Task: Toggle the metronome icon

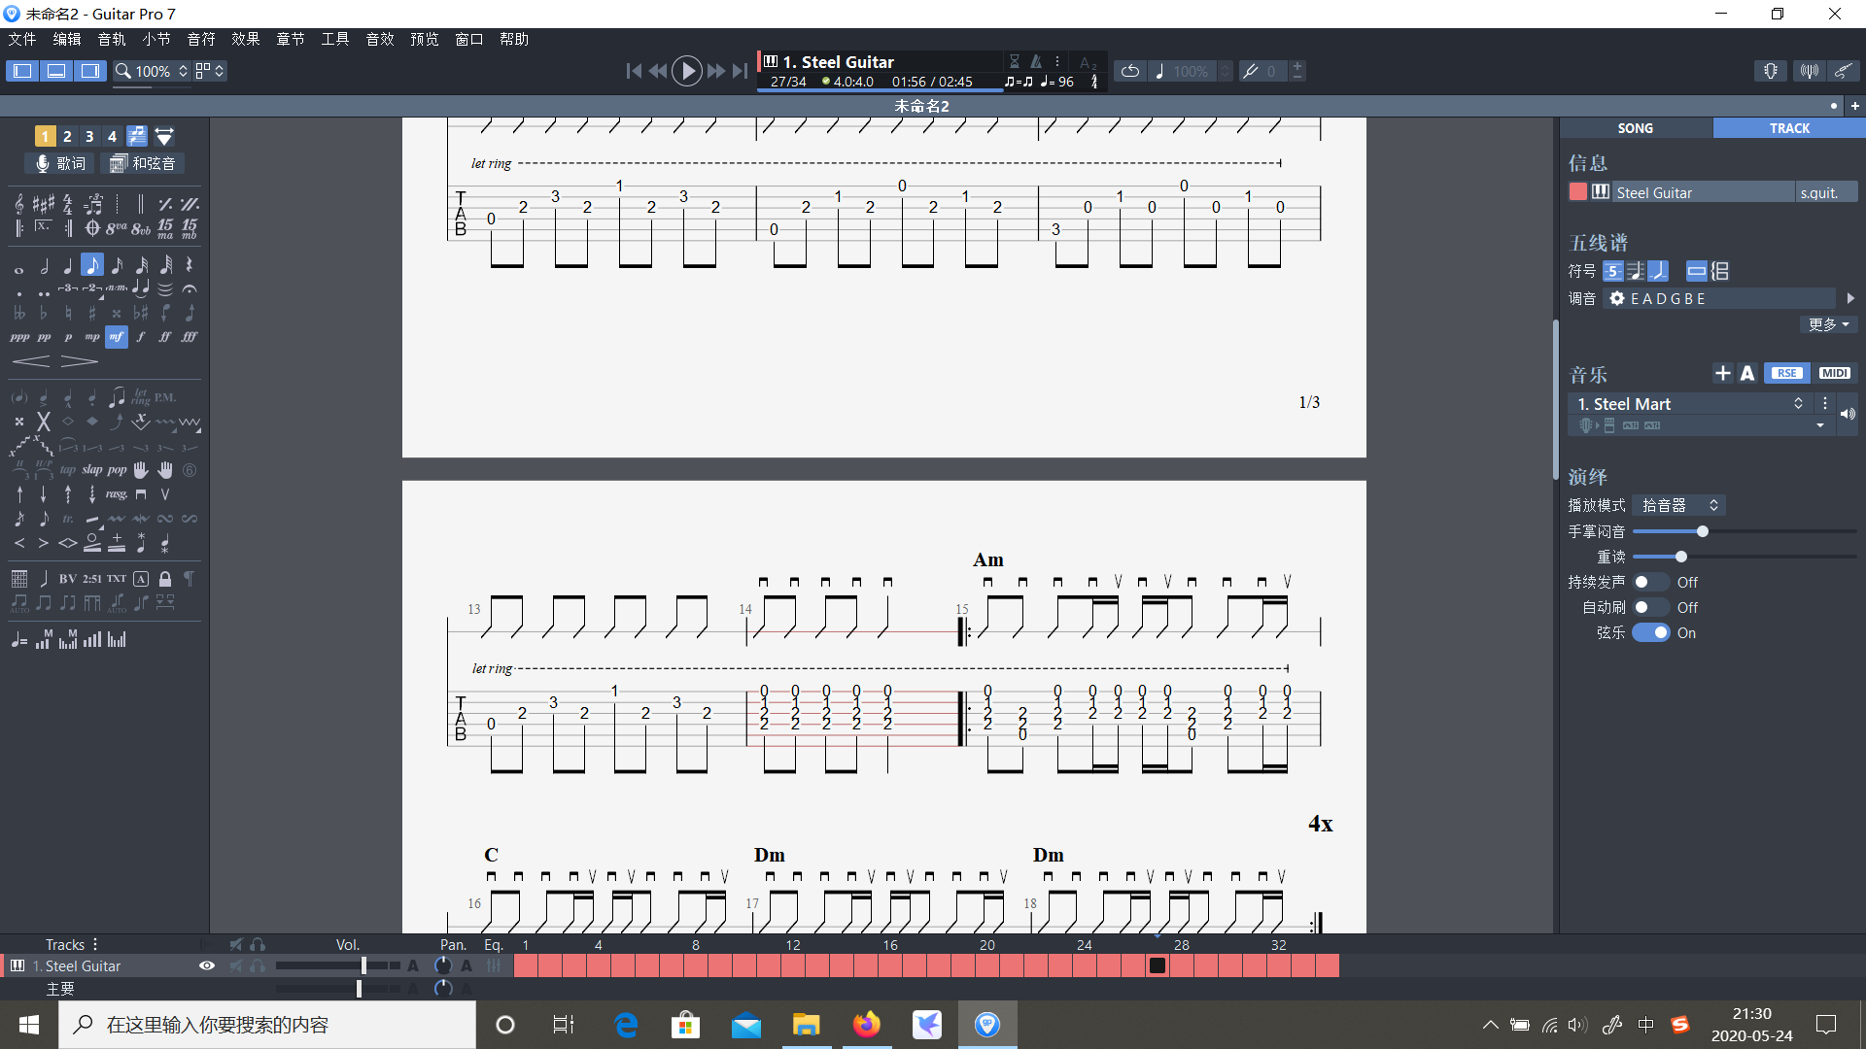Action: 1036,61
